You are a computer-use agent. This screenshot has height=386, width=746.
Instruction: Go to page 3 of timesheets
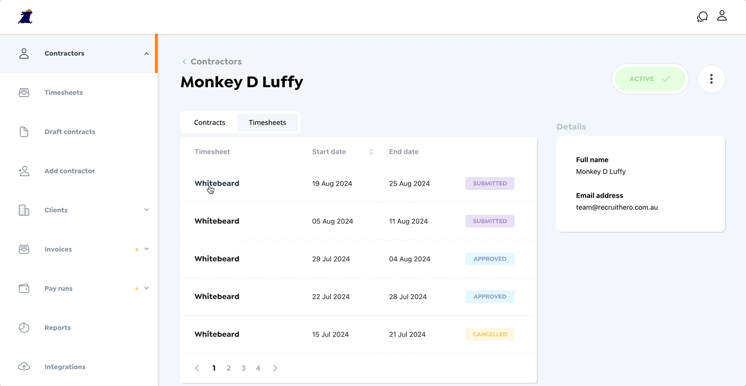243,368
